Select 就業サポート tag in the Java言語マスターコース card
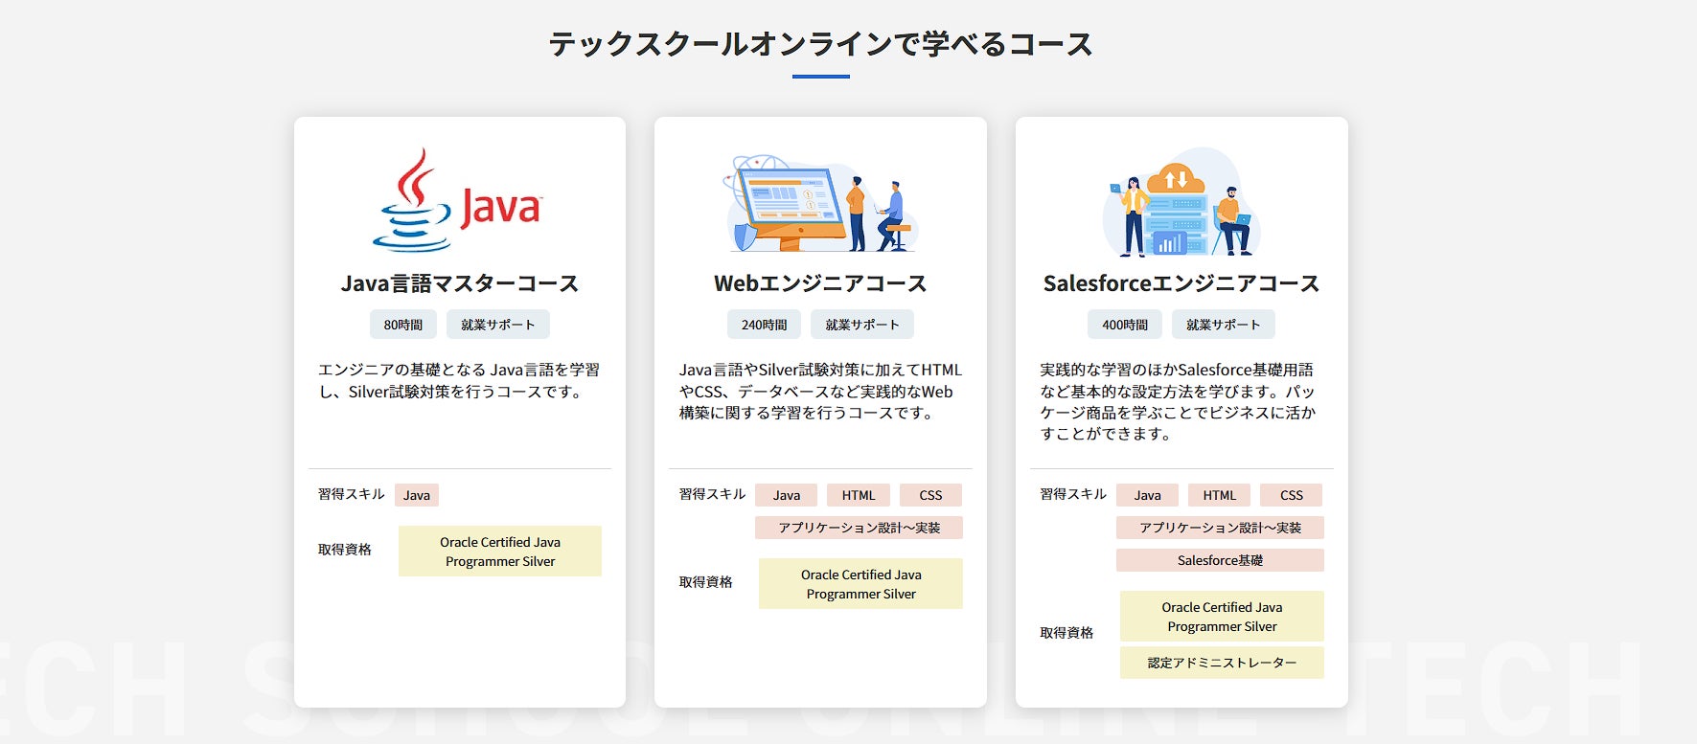Screen dimensions: 1697x744 [498, 325]
